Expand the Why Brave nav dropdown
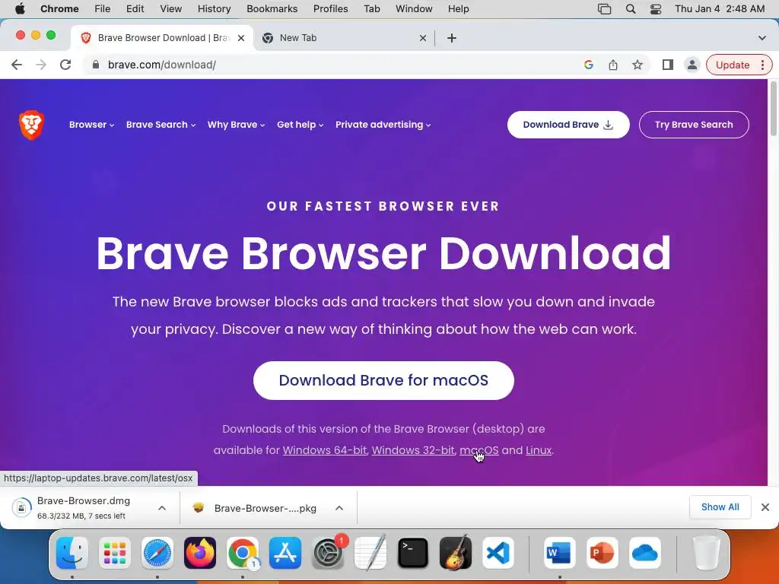 (236, 125)
